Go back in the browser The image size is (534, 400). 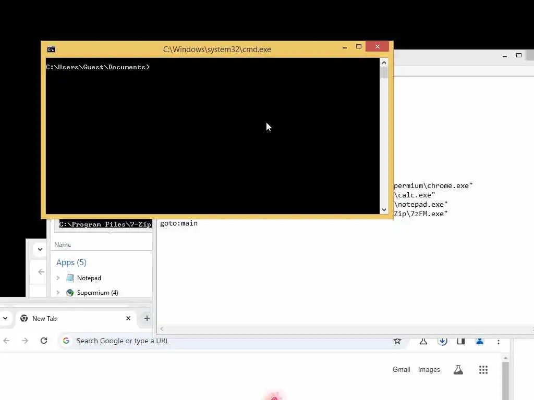click(x=6, y=341)
